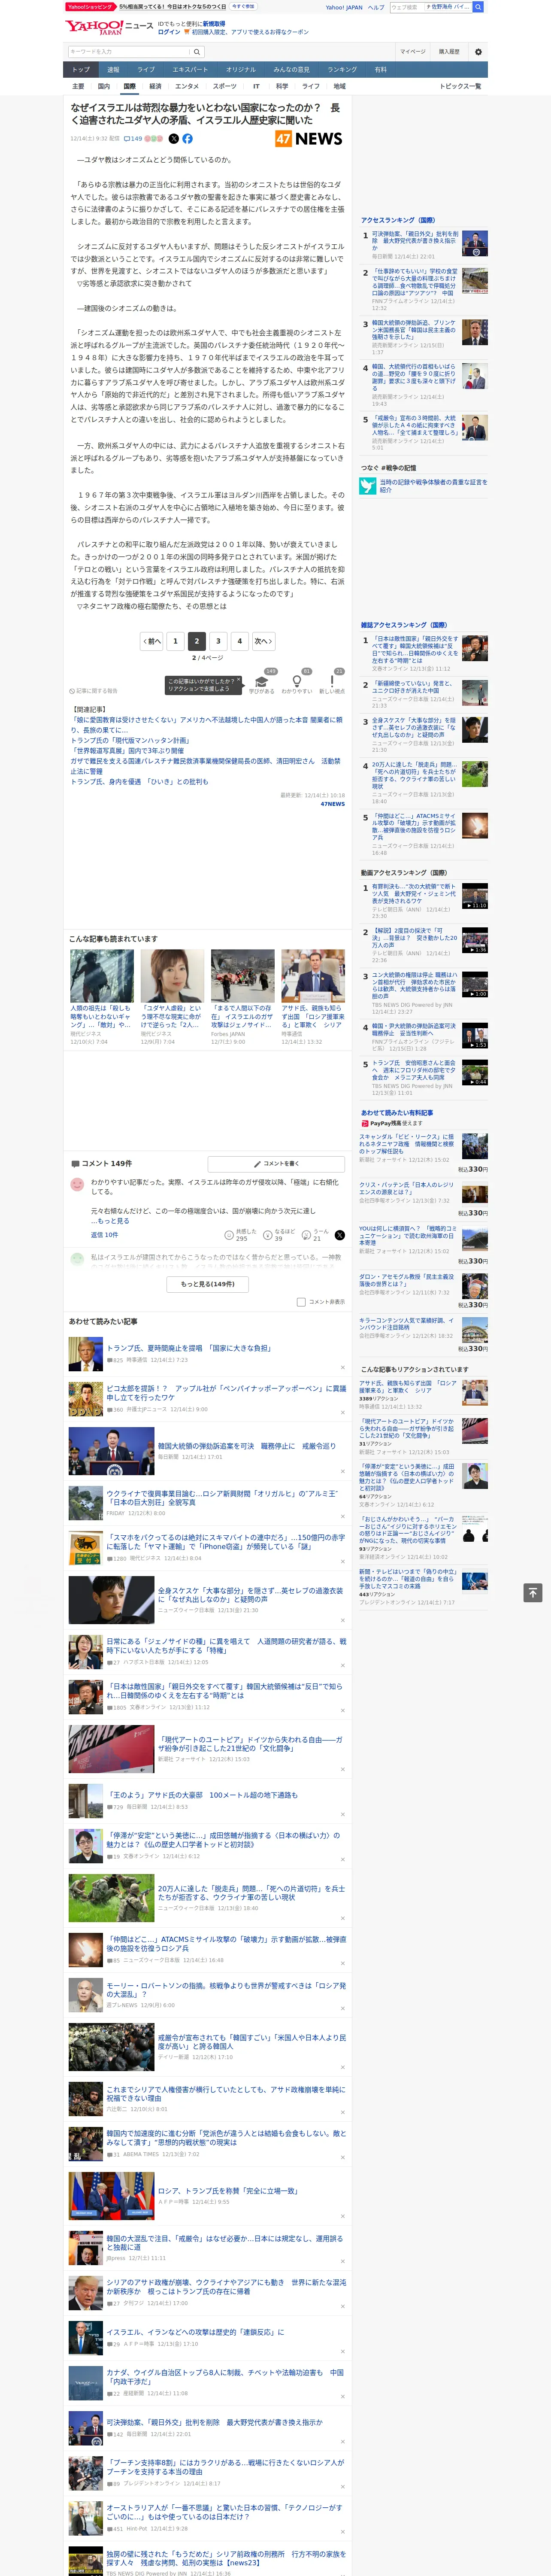Screen dimensions: 551x2576
Task: Click うーん face on first comment
Action: click(306, 1235)
